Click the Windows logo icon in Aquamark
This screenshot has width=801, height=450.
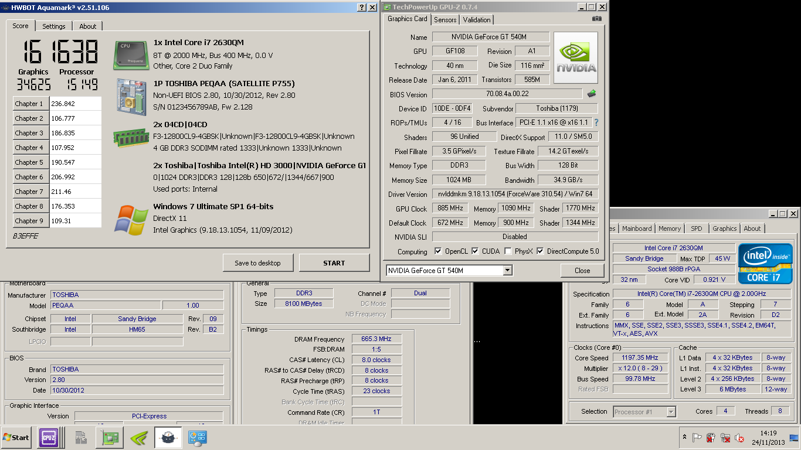(131, 220)
